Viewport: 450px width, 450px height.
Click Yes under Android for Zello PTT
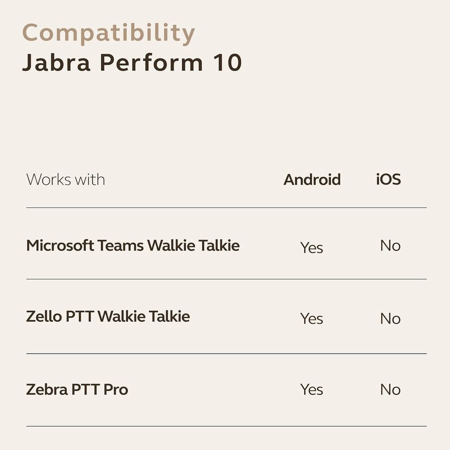(x=312, y=319)
